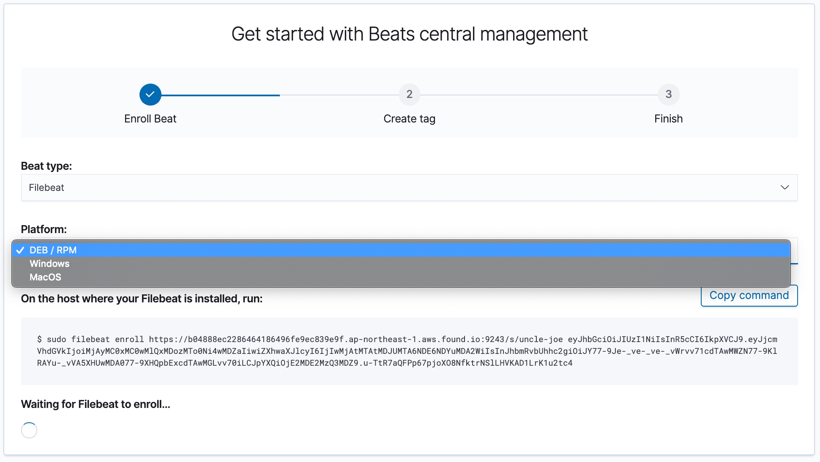Click the checkmark beside DEB / RPM

(x=20, y=250)
